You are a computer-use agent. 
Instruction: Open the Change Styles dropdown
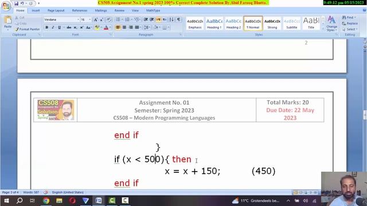coord(331,23)
